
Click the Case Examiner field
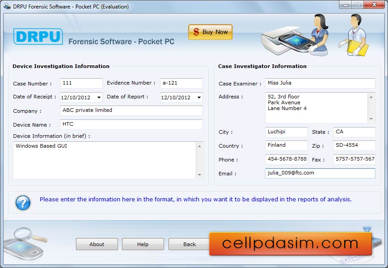pos(320,83)
